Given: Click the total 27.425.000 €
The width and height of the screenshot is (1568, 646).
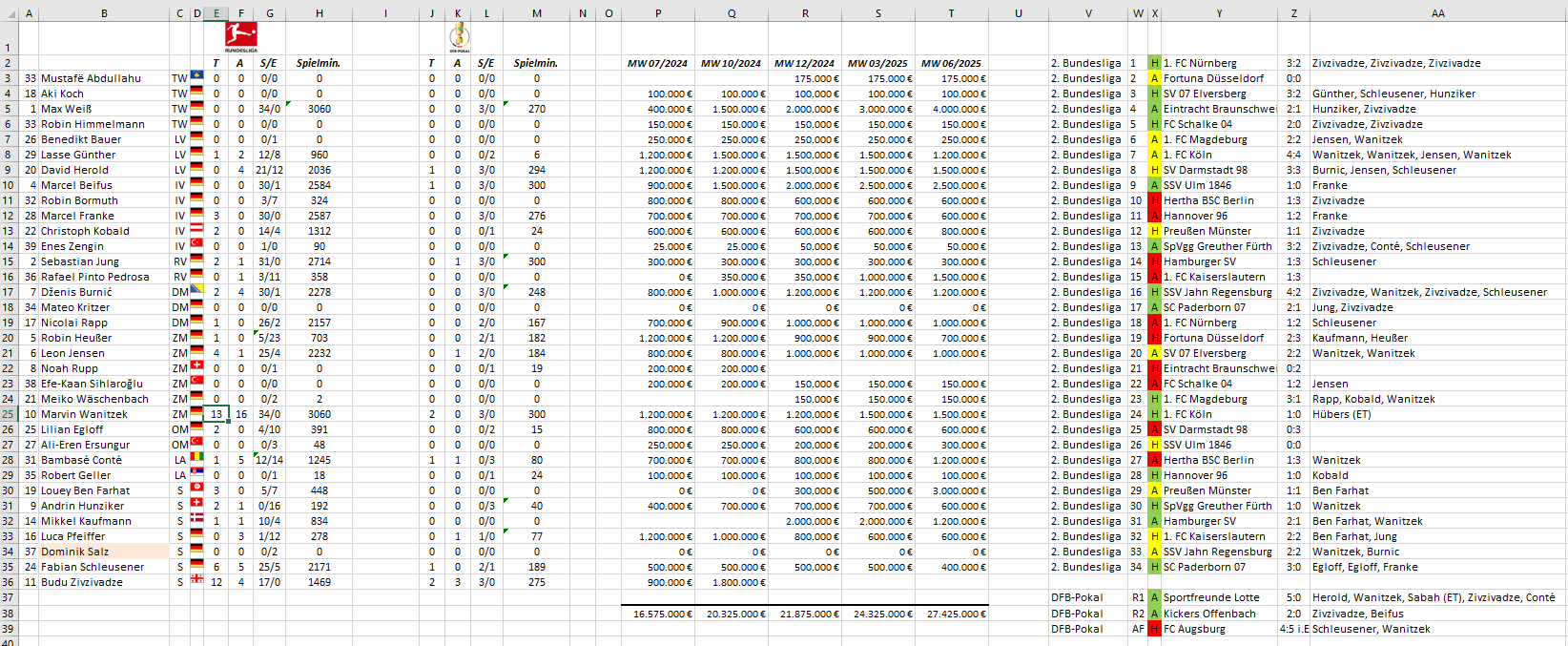Looking at the screenshot, I should click(x=956, y=614).
